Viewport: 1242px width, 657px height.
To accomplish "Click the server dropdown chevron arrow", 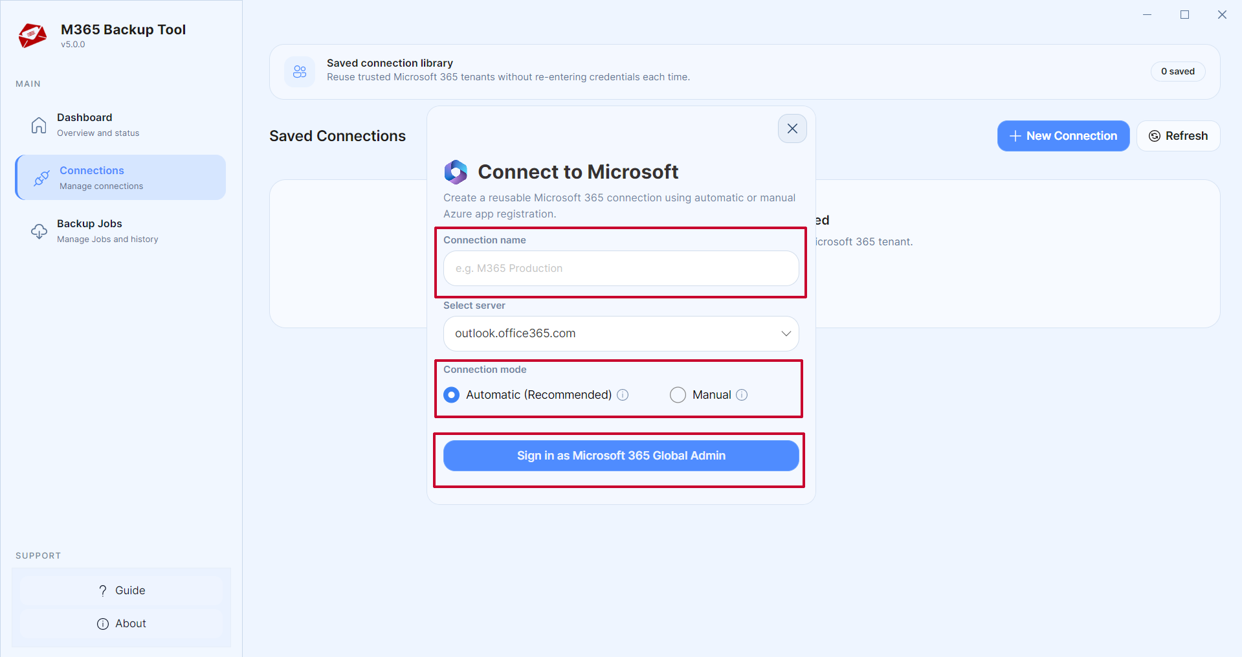I will click(786, 333).
